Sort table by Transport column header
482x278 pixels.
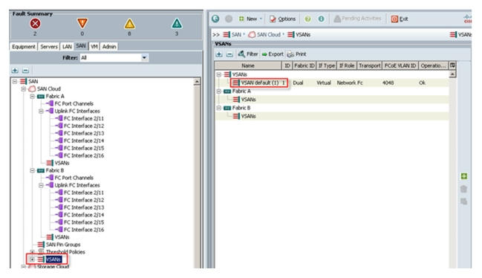pos(370,65)
